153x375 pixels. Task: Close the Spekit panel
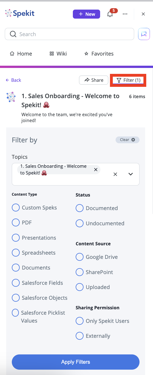143,14
